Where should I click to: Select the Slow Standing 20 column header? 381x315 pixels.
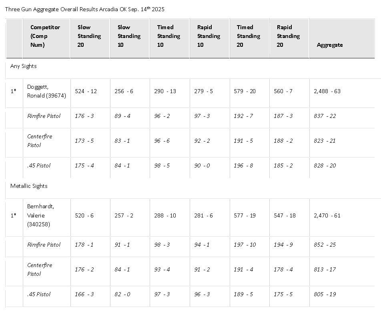89,36
